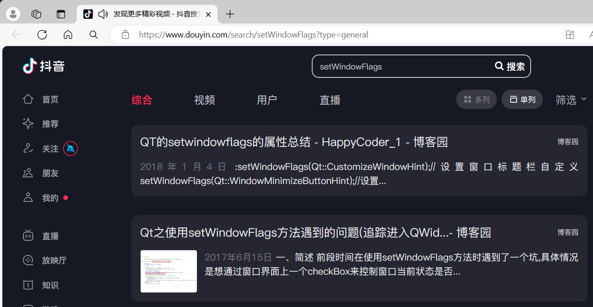Mute the tab using the speaker icon
The image size is (593, 307).
pyautogui.click(x=103, y=14)
